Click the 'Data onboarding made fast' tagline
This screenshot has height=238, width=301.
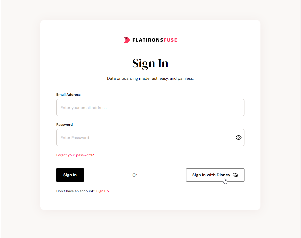[x=150, y=78]
